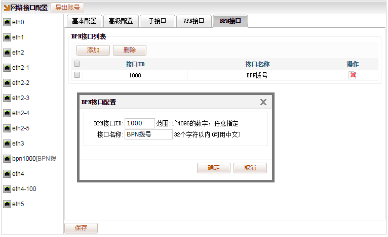
Task: Click 导出账号 button at top
Action: [67, 8]
